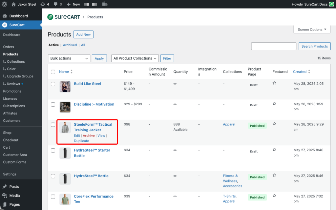
Task: Switch to the Archived products tab
Action: coord(70,45)
